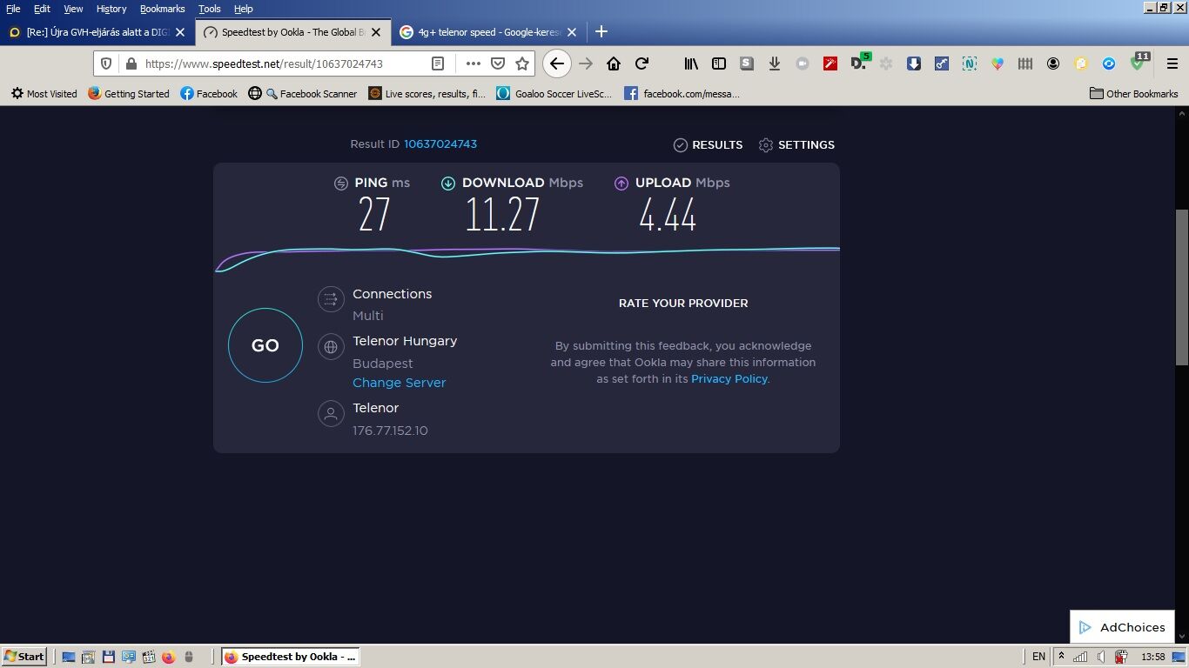Image resolution: width=1189 pixels, height=668 pixels.
Task: Expand Other Bookmarks folder
Action: (1134, 94)
